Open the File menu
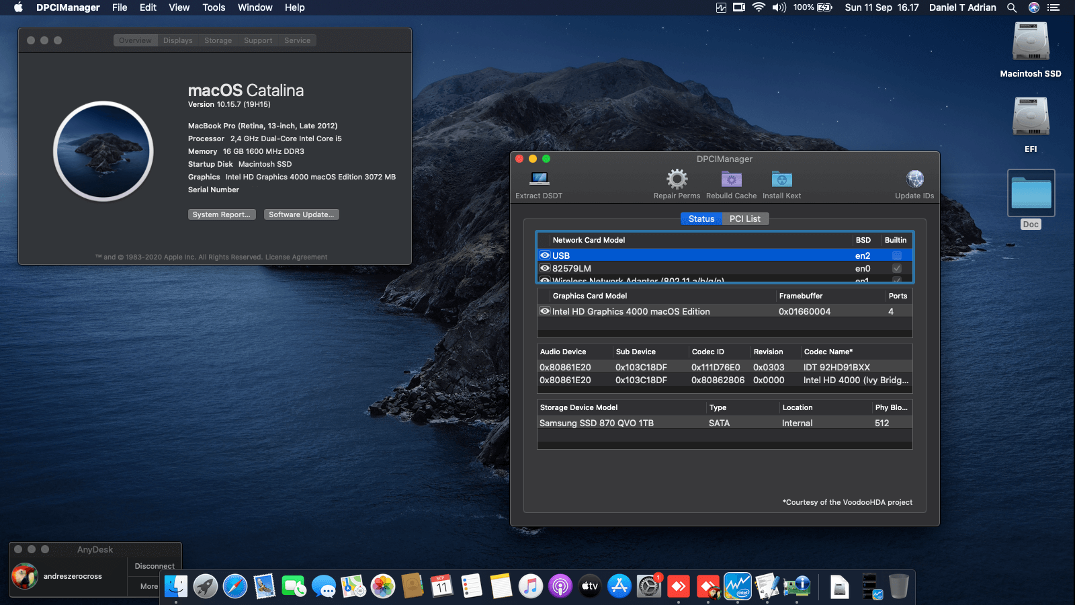1075x605 pixels. pyautogui.click(x=120, y=7)
